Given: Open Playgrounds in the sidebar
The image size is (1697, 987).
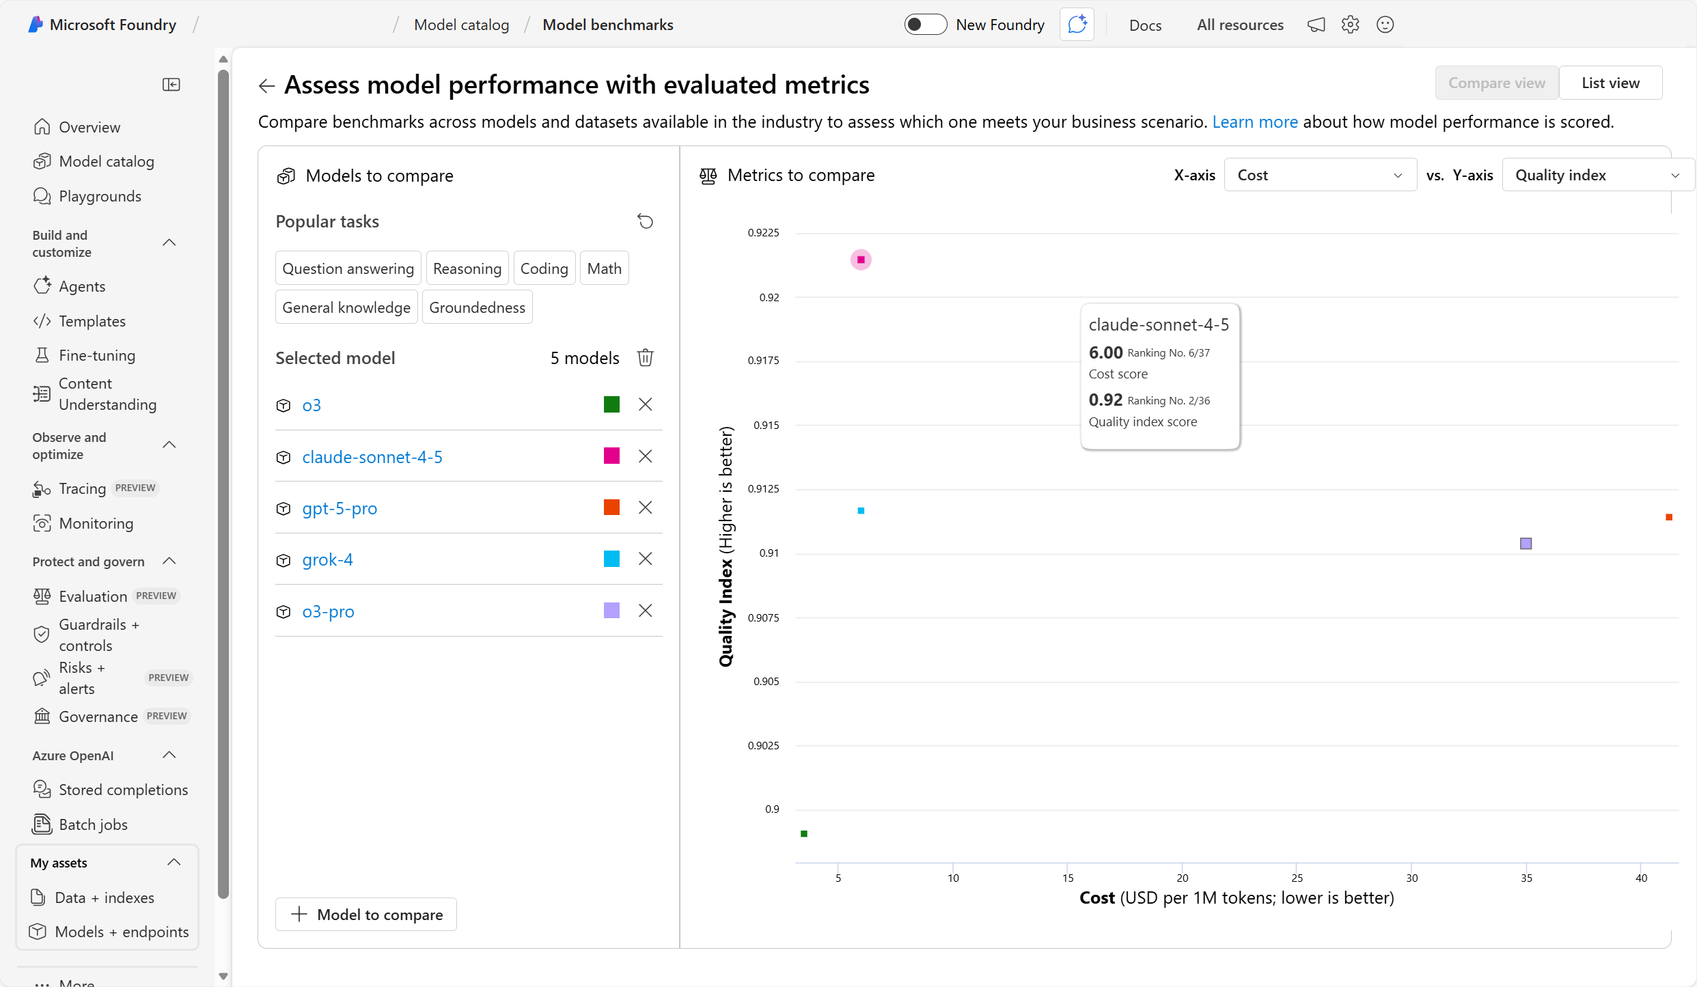Looking at the screenshot, I should 100,197.
